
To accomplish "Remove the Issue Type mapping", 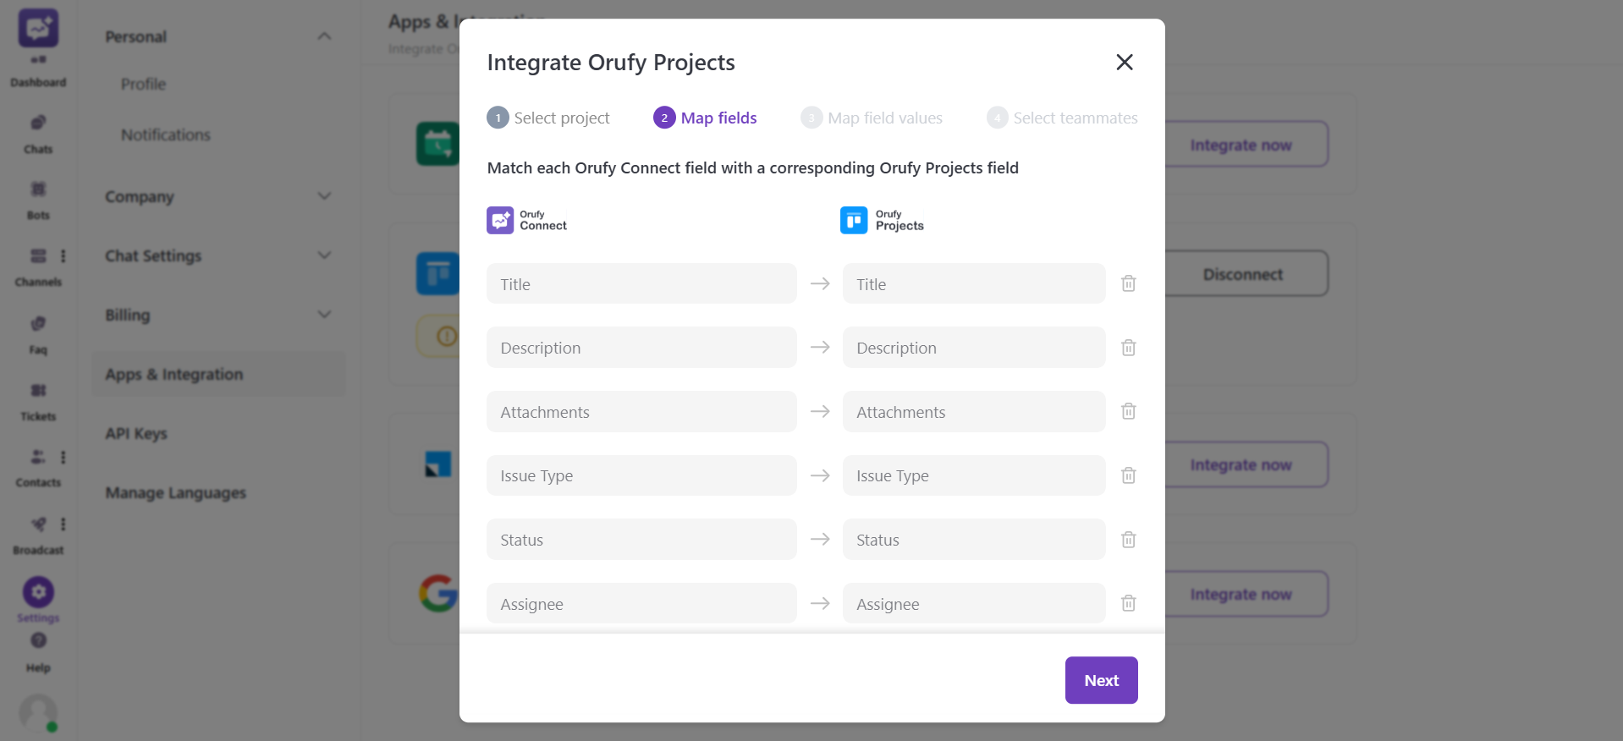I will pos(1128,475).
